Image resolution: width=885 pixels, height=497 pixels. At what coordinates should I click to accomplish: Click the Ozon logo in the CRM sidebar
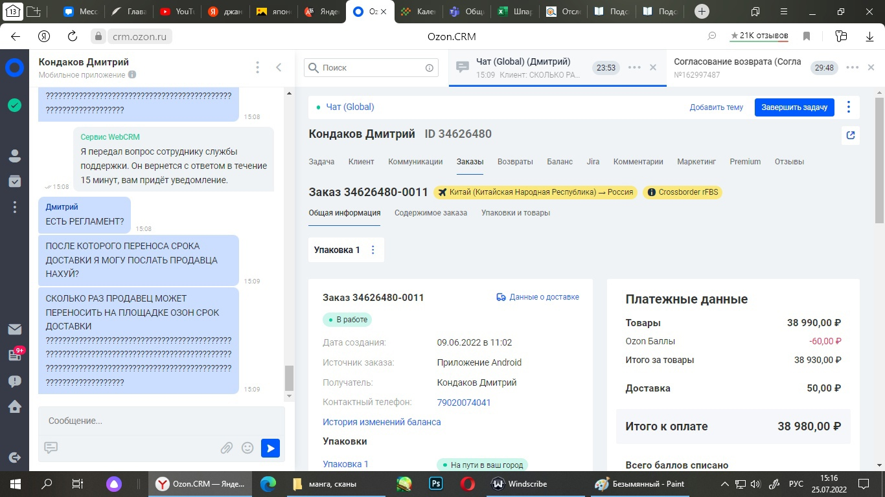point(14,67)
